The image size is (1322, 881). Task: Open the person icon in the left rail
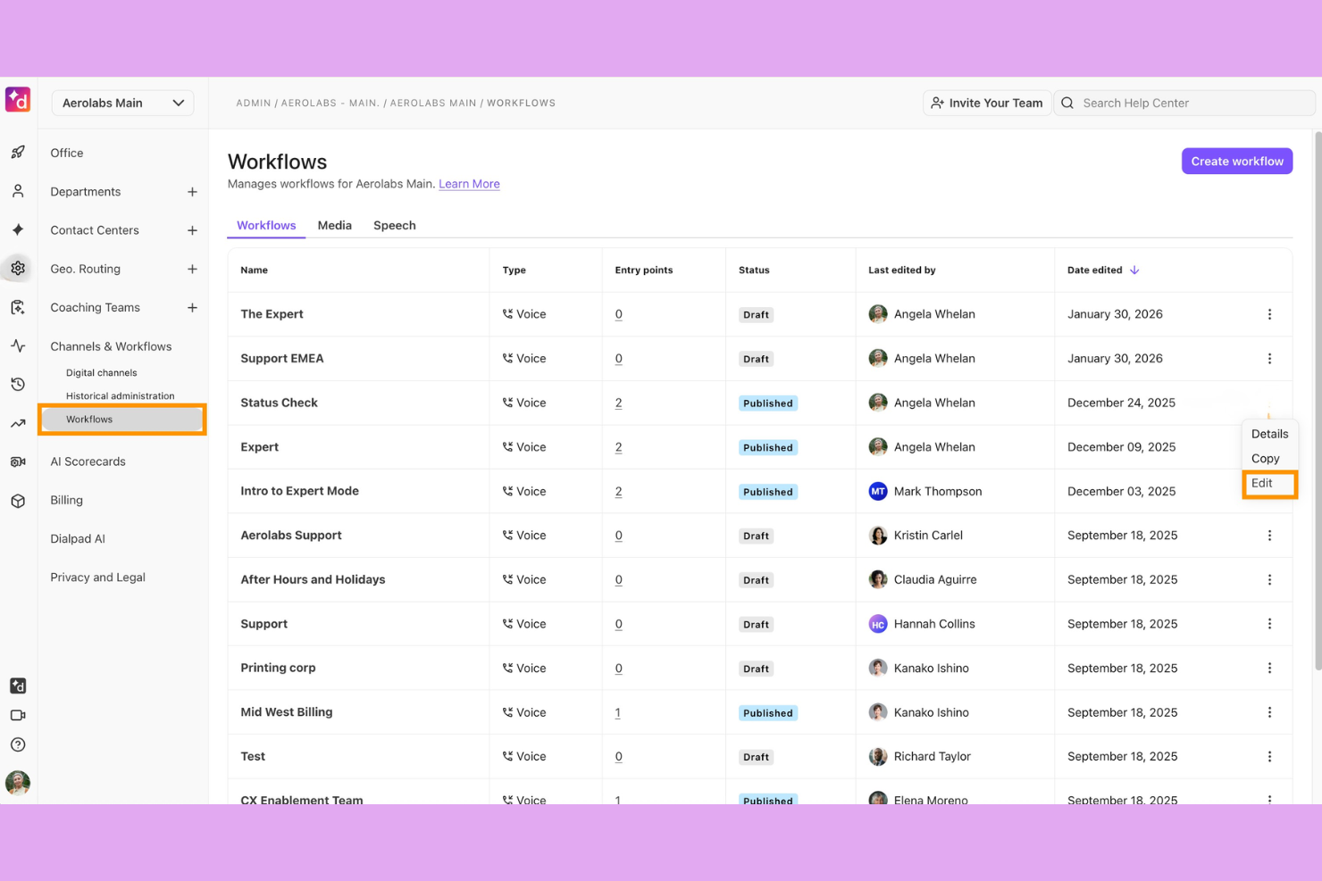18,191
